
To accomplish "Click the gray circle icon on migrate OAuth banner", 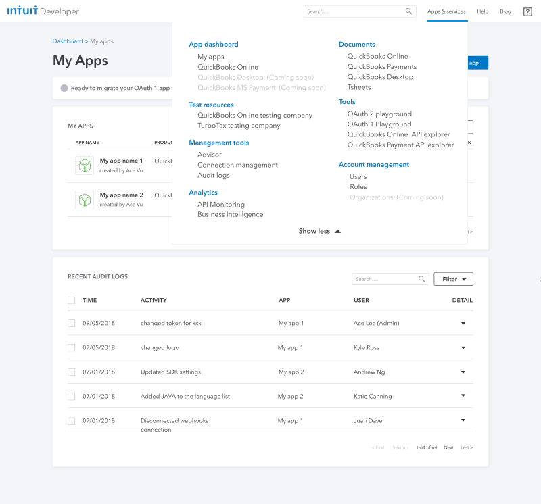I will pyautogui.click(x=64, y=88).
